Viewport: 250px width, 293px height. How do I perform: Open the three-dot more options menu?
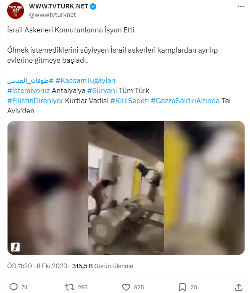(x=241, y=7)
